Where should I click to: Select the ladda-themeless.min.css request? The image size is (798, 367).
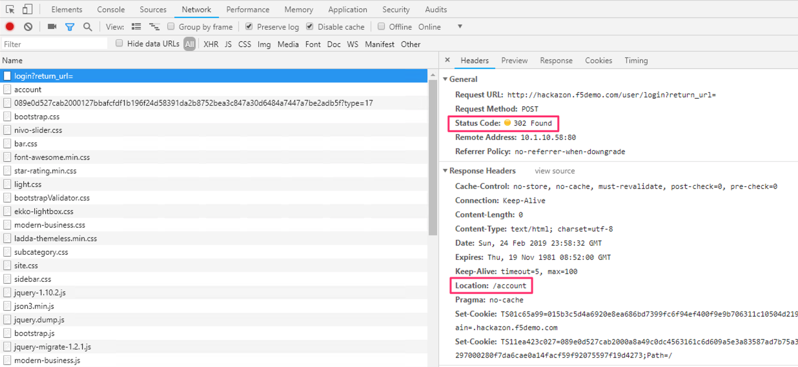(214, 239)
